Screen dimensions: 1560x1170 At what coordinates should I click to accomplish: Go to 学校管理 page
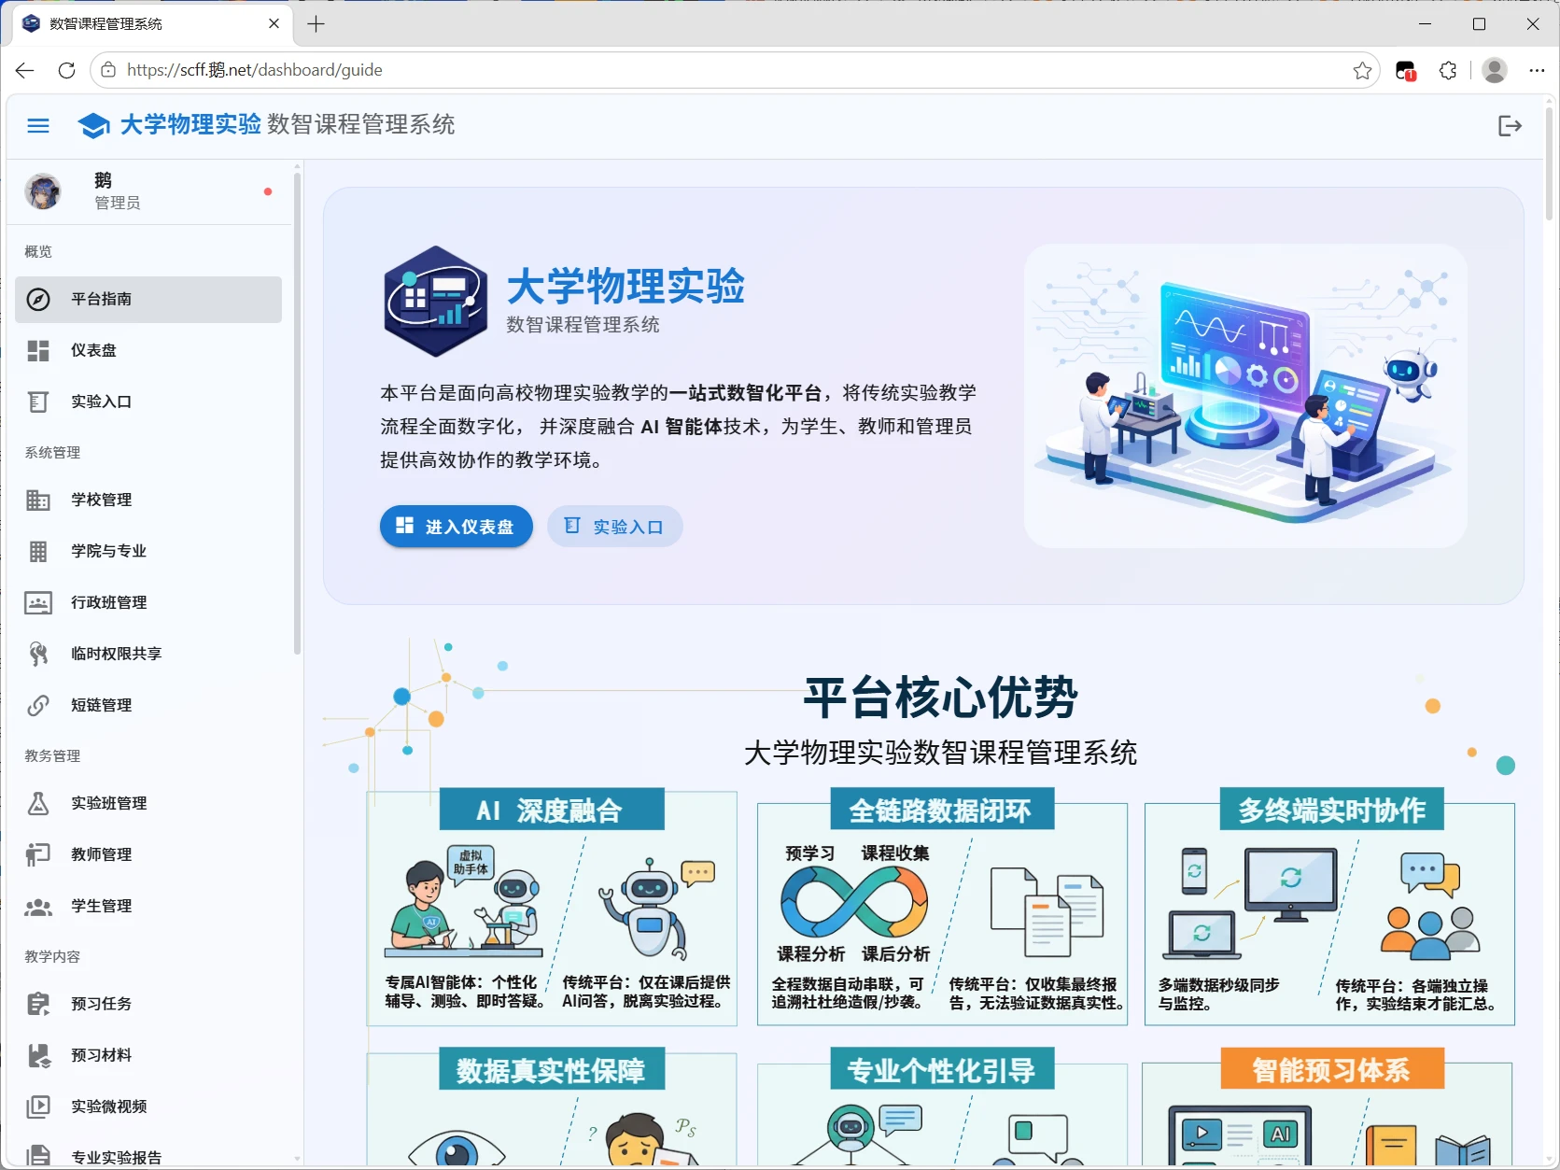(x=148, y=500)
